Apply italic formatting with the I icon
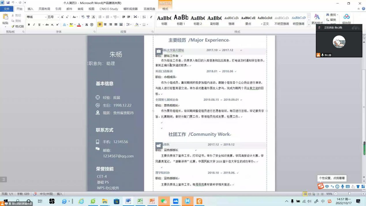 click(x=34, y=25)
